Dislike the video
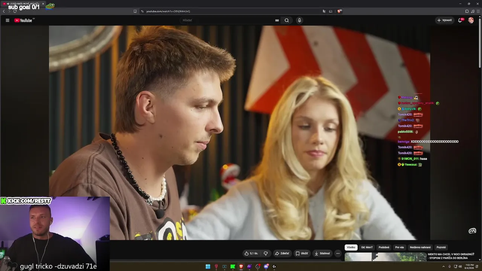Screen dimensions: 482x271 265,253
